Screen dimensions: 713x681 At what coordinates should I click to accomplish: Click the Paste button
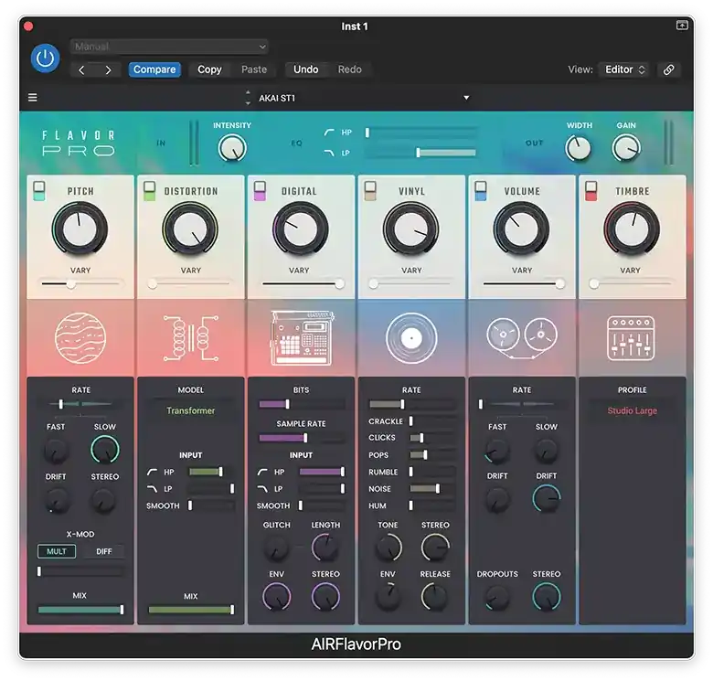(x=254, y=69)
